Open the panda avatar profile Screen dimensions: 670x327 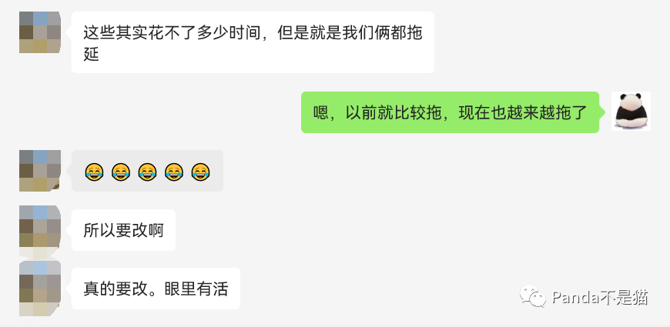pos(631,111)
